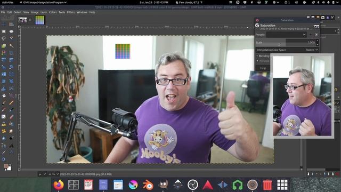
Task: Open the presets management menu icon
Action: (316, 35)
